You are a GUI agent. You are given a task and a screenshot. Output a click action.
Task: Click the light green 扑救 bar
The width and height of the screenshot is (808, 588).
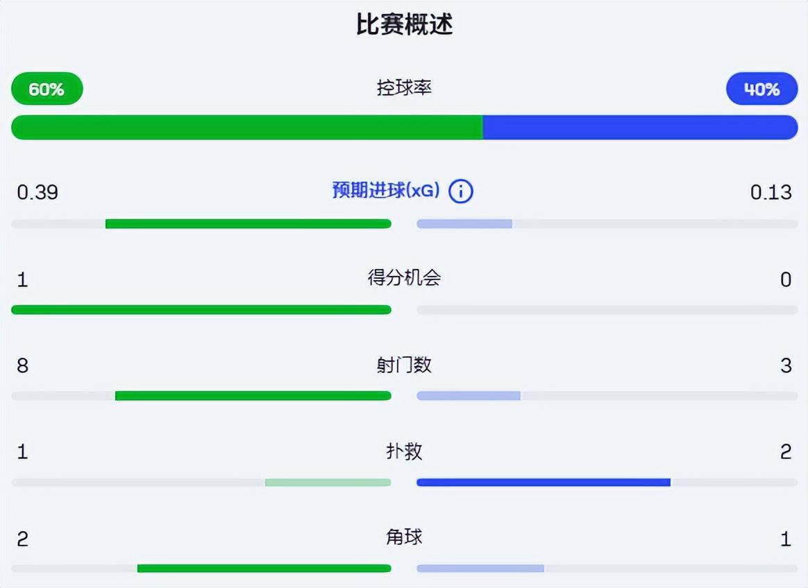coord(328,482)
